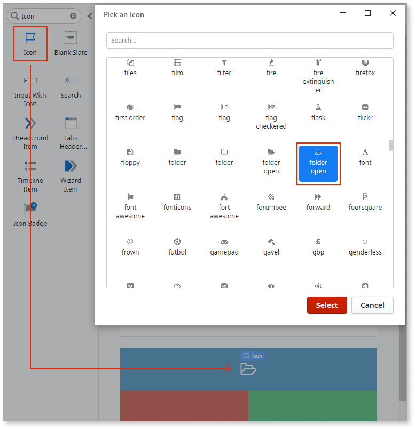Clear the toolbox search box text
This screenshot has width=415, height=429.
(x=73, y=16)
